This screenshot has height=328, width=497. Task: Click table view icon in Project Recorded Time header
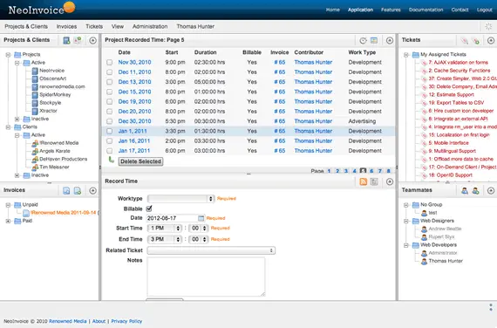pos(374,40)
